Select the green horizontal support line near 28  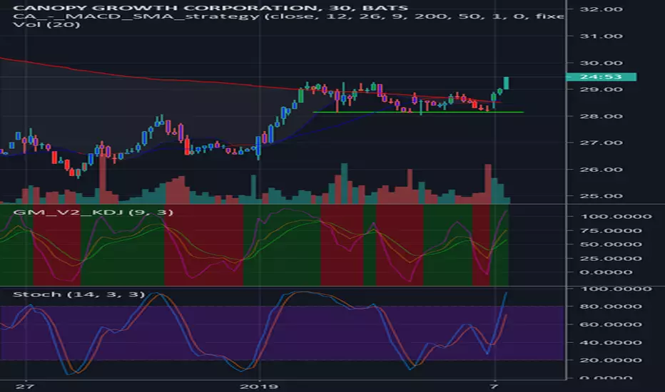point(417,113)
